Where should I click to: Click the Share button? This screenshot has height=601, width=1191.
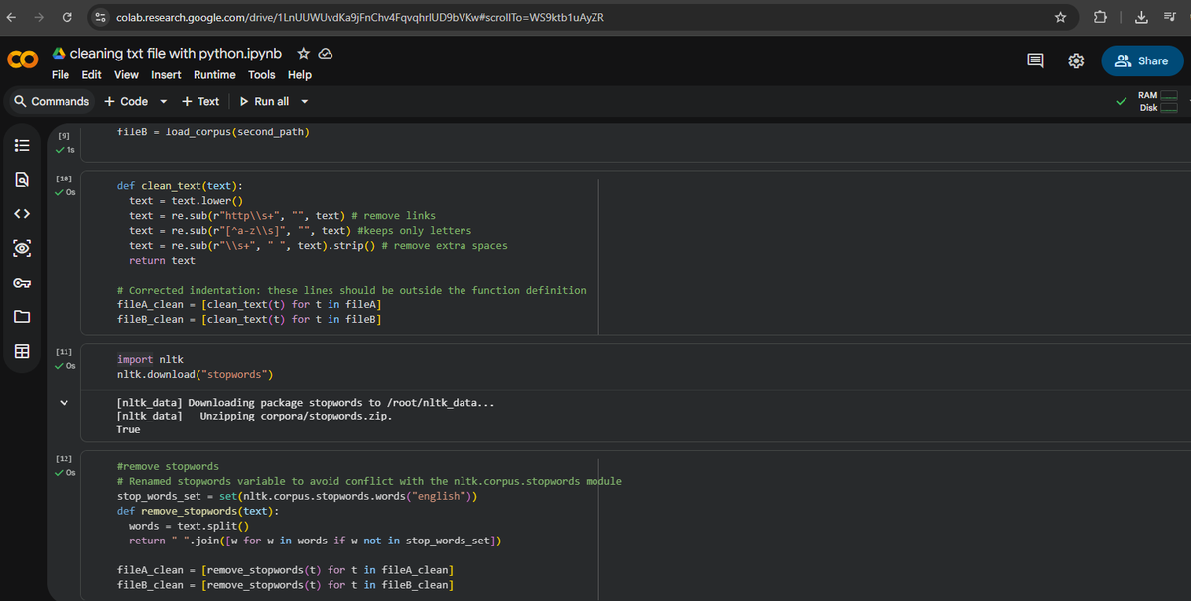click(x=1141, y=60)
